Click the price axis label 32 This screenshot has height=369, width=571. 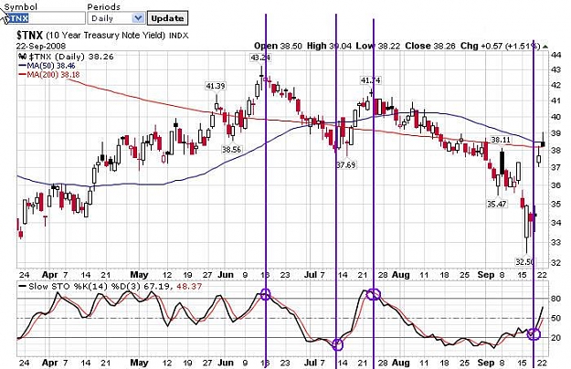click(x=555, y=262)
